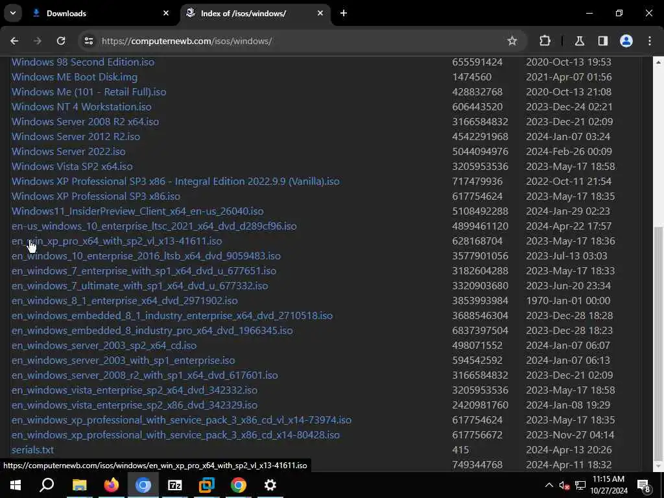Click en_windows_server_2003_with_sp1_enterprise.iso
The image size is (664, 498).
tap(123, 361)
